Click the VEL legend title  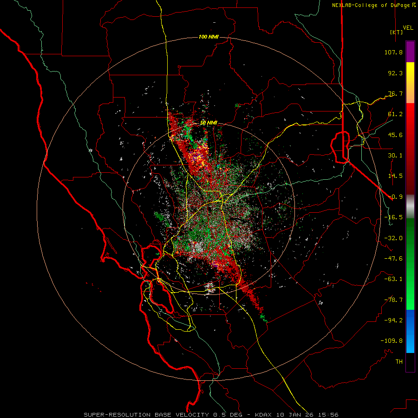pyautogui.click(x=408, y=28)
